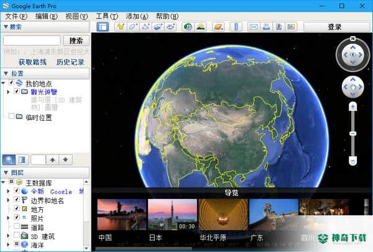Click the Print toolbar icon
The image size is (373, 252).
tap(266, 27)
